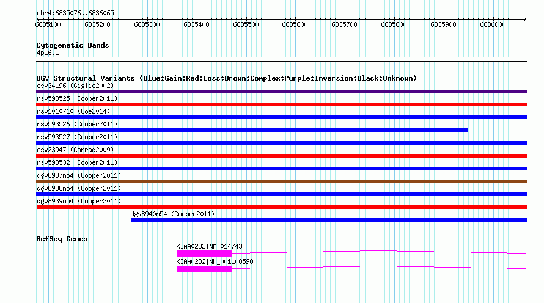Open variant label nsv1010710 (Coe2014)
Screen dimensions: 544x303
pos(73,112)
